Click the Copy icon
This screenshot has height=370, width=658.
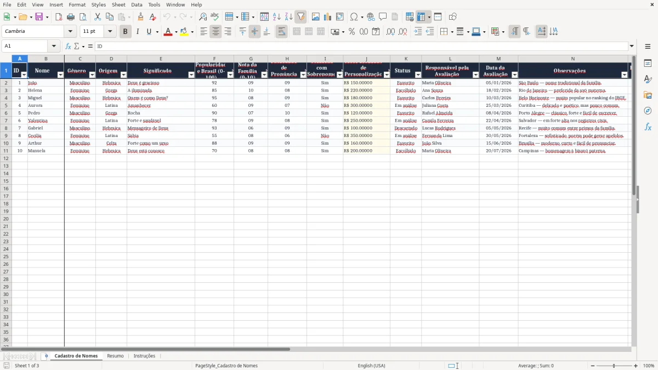[x=109, y=17]
